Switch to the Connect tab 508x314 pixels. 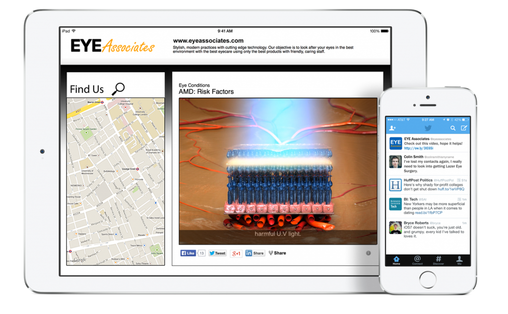[417, 260]
